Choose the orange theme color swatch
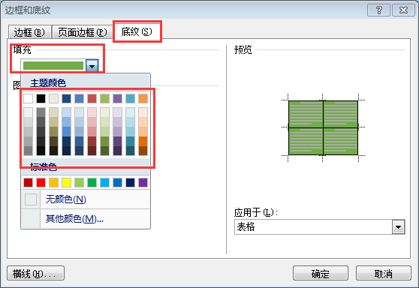This screenshot has height=288, width=419. 143,98
